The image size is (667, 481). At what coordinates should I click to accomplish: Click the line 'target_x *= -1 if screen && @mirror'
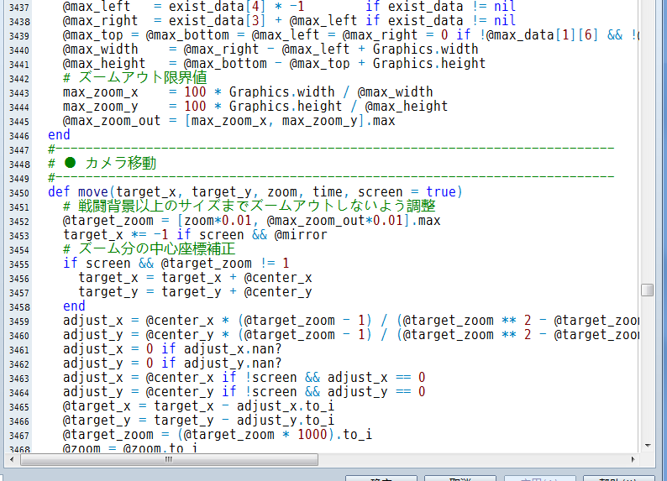195,234
